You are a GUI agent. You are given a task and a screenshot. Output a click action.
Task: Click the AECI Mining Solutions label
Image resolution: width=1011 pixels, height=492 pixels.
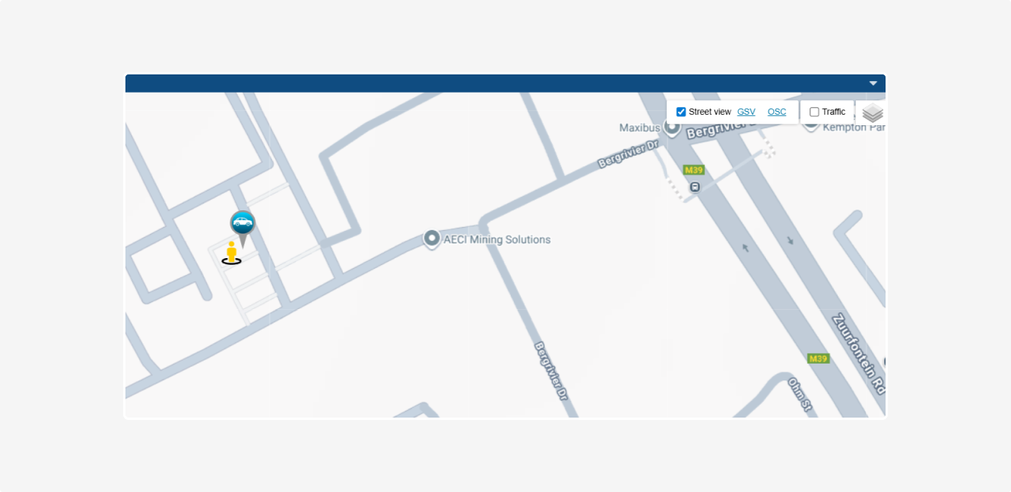click(497, 240)
